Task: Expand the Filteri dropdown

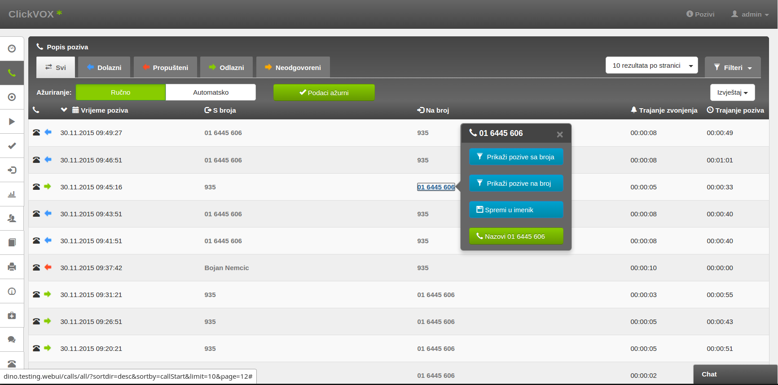Action: coord(732,68)
